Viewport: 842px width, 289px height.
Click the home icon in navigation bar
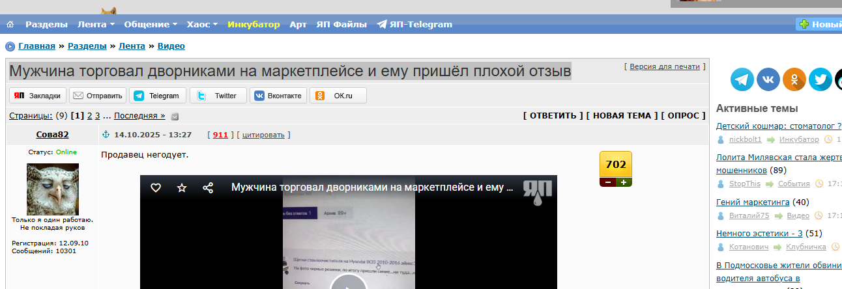click(10, 25)
